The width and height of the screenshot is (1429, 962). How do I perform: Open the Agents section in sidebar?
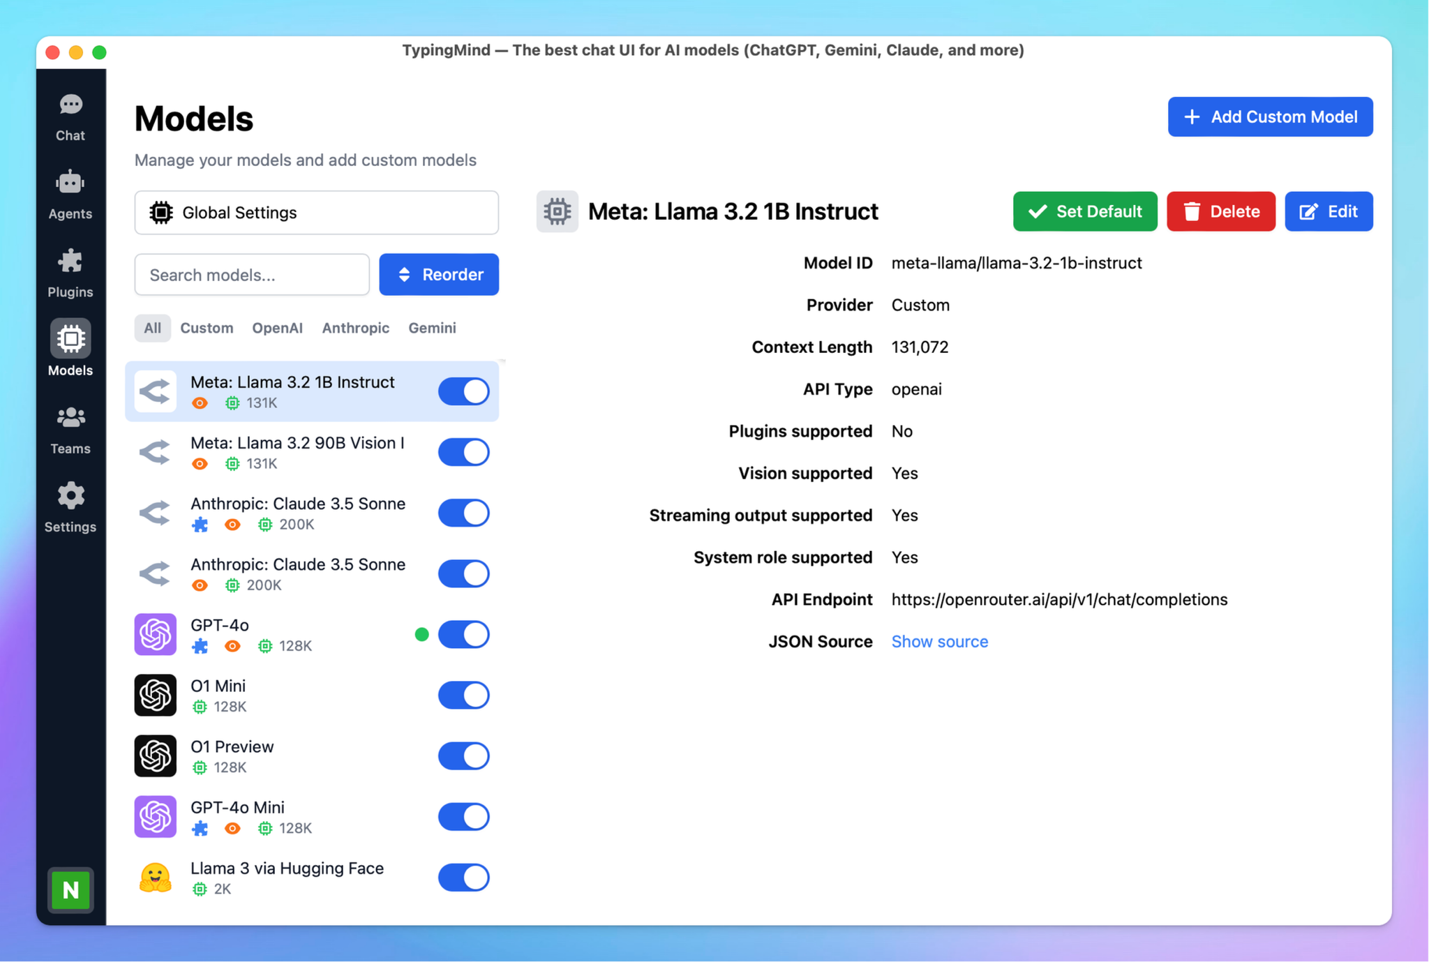point(70,195)
